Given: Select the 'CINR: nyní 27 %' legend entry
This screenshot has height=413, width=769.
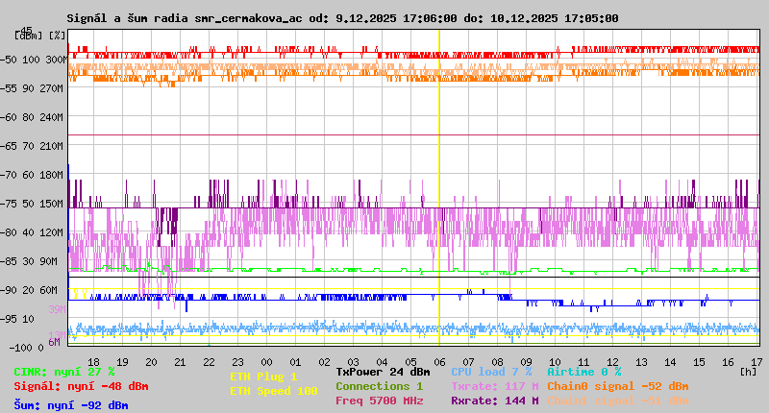Looking at the screenshot, I should coord(64,372).
